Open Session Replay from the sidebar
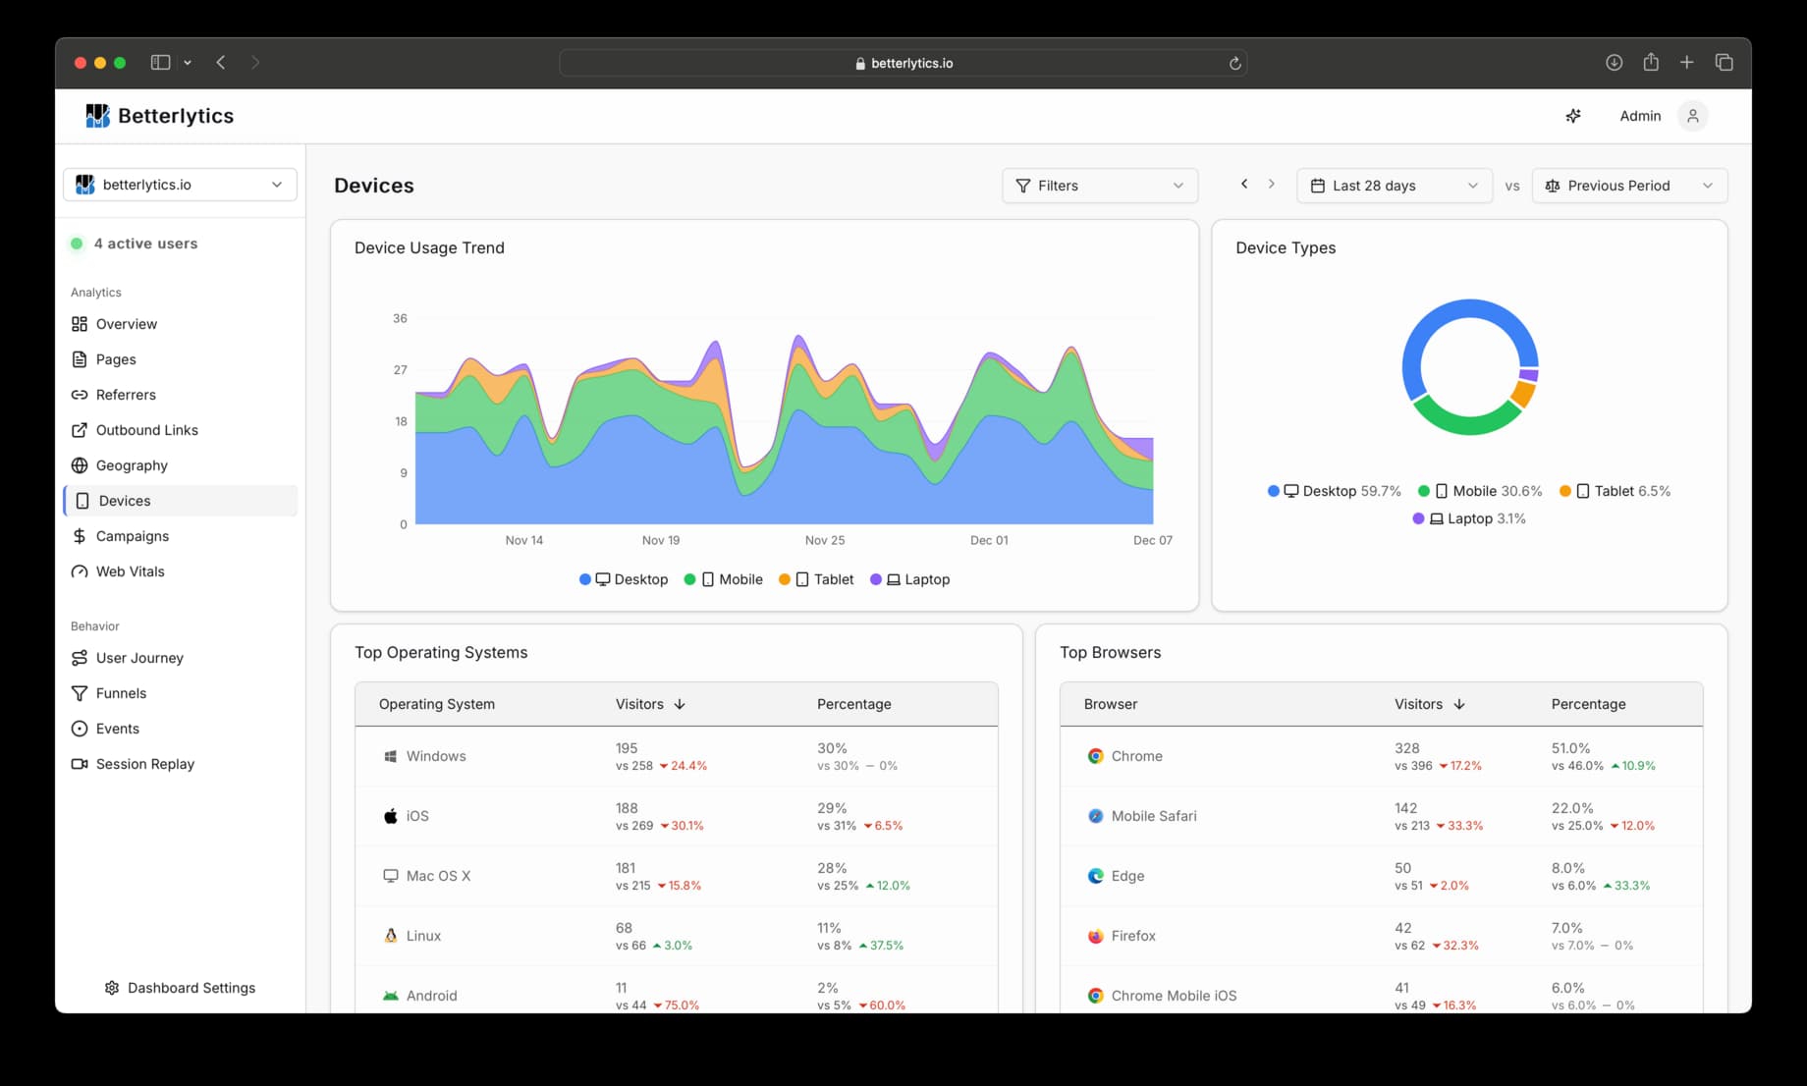Screen dimensions: 1807x1086 pos(144,764)
